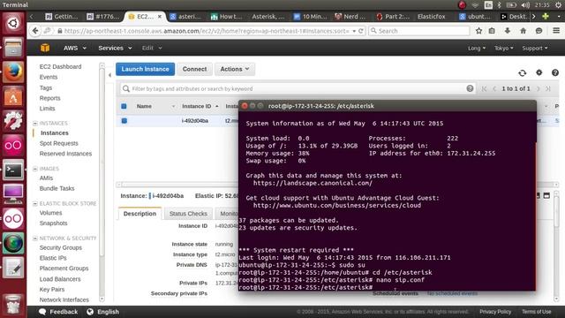
Task: Open system volume indicator
Action: pyautogui.click(x=525, y=4)
